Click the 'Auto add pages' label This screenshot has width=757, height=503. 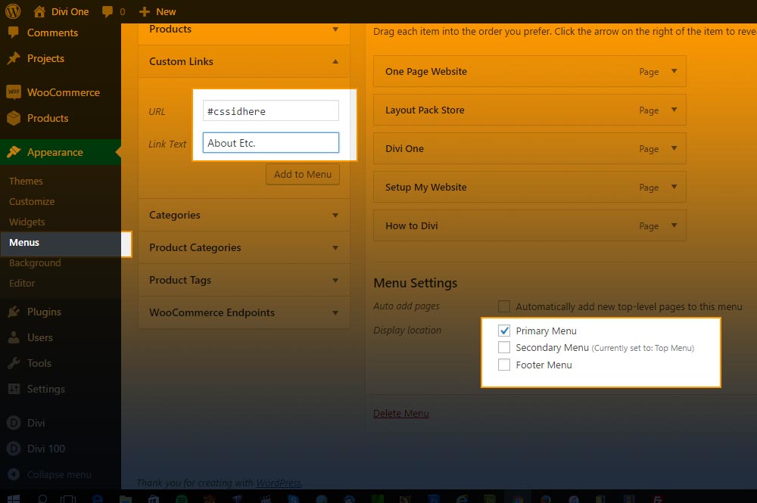coord(407,306)
